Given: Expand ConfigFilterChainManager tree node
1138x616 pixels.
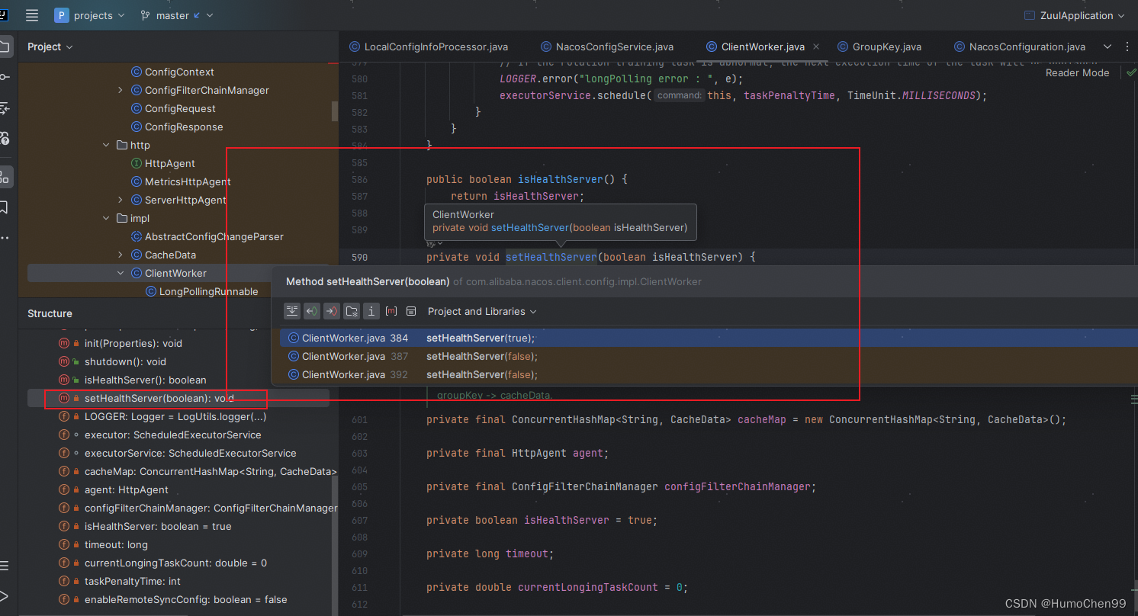Looking at the screenshot, I should [x=121, y=90].
